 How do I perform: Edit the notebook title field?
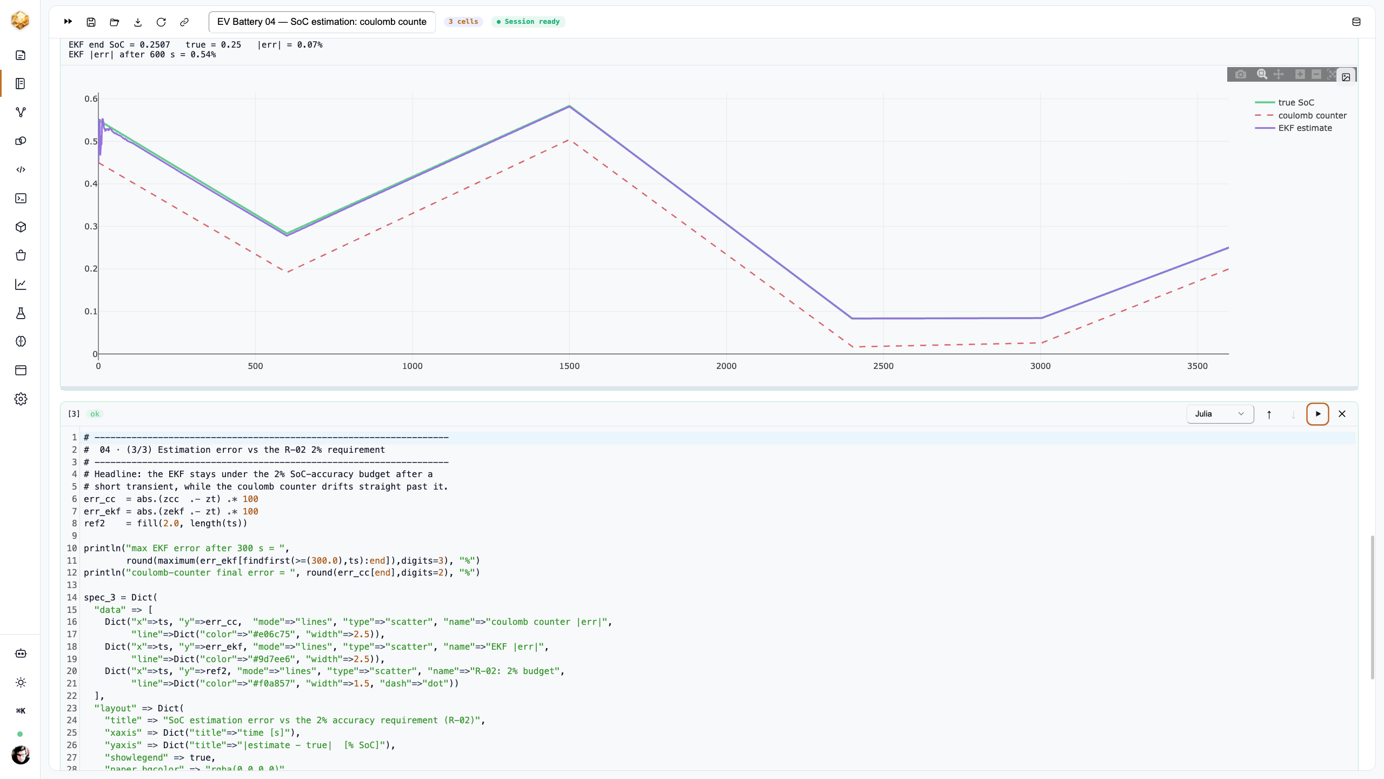pos(322,22)
